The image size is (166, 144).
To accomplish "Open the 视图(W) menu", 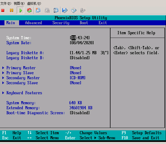I will (19, 3).
